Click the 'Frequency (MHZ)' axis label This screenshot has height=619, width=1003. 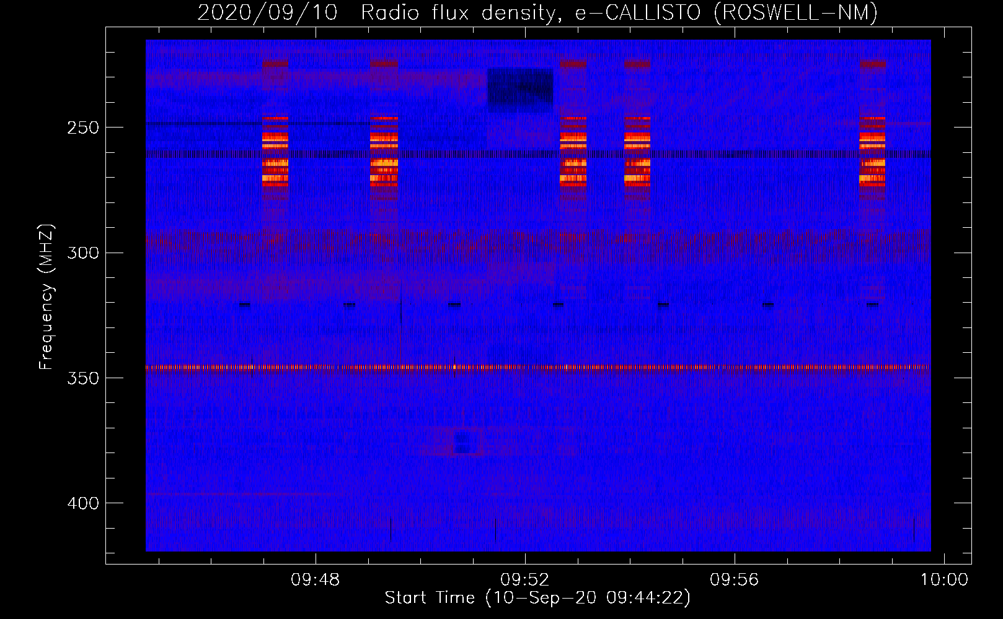pyautogui.click(x=46, y=297)
